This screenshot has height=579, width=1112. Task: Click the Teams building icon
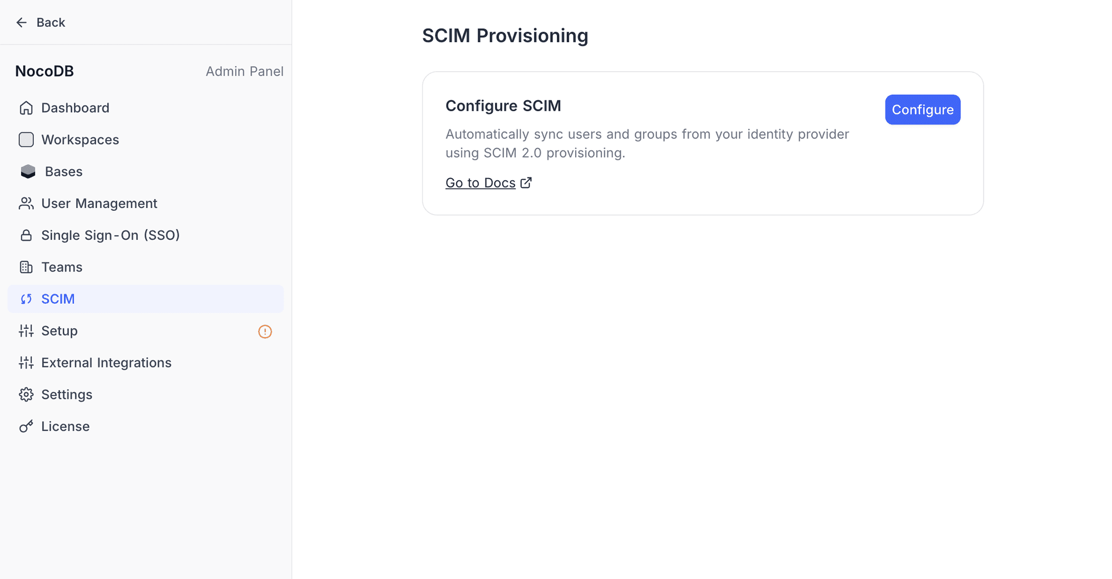[26, 267]
